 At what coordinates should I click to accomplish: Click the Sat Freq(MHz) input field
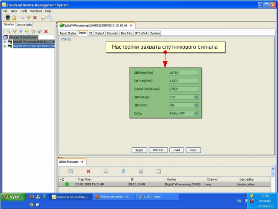coord(184,81)
